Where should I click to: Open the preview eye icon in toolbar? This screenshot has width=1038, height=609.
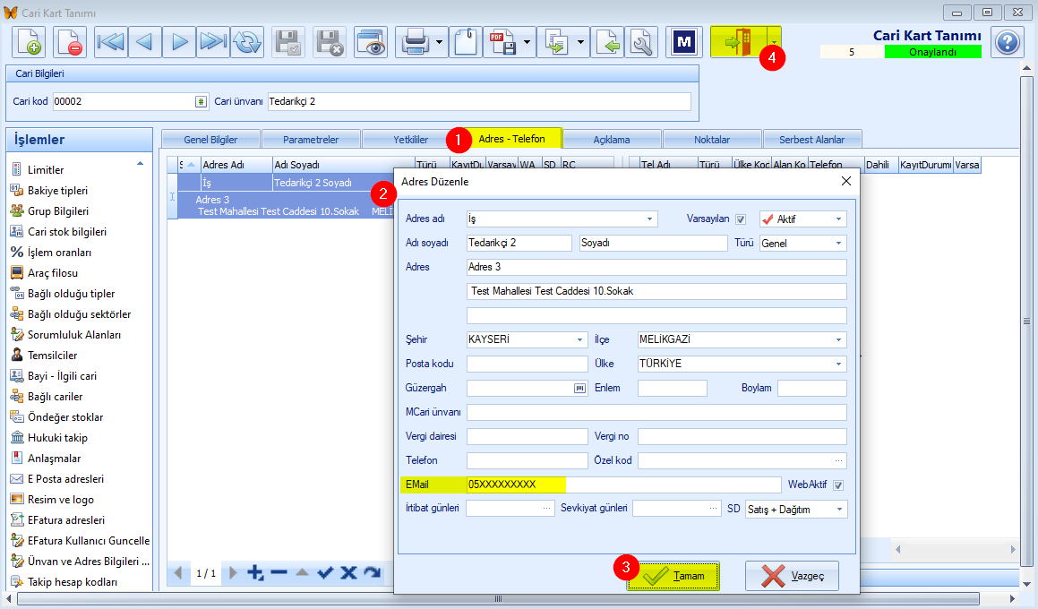click(371, 42)
